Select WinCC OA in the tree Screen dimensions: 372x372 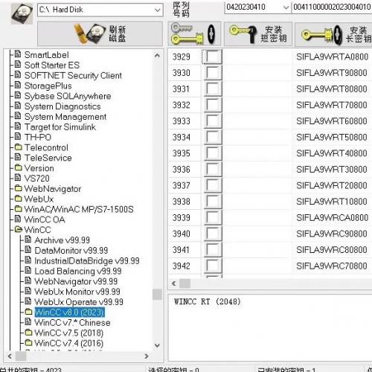point(45,219)
